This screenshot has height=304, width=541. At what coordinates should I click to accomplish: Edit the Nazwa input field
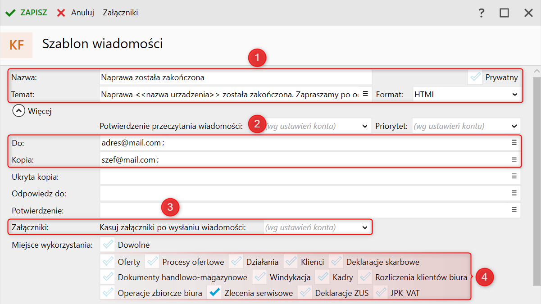pyautogui.click(x=236, y=77)
